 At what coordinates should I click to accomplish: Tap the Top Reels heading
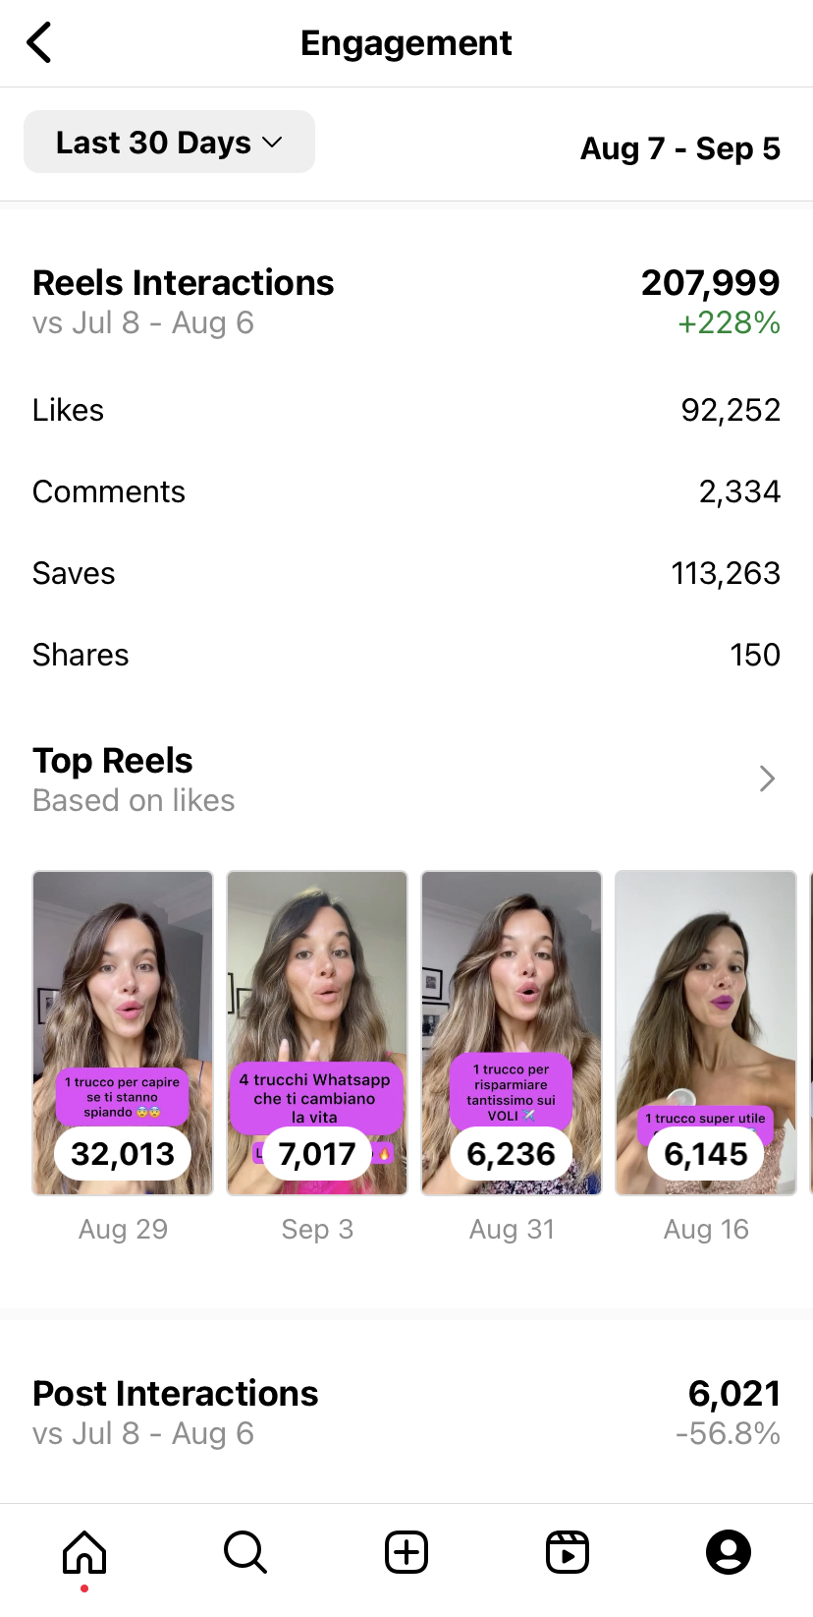point(113,761)
